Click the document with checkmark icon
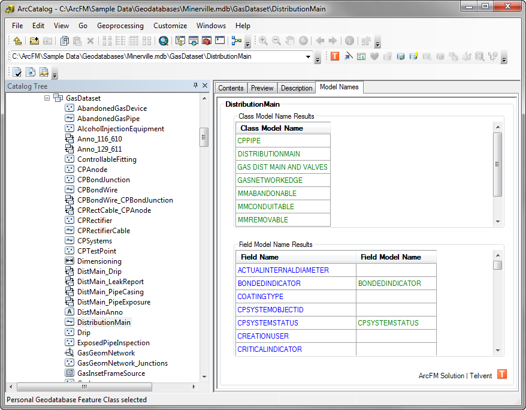The image size is (526, 410). pos(17,72)
